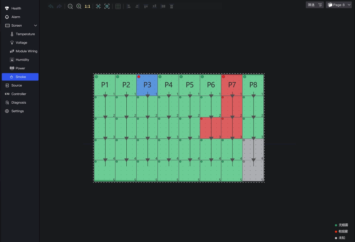Click the zoom in magnifier icon
The width and height of the screenshot is (355, 242).
(x=79, y=6)
